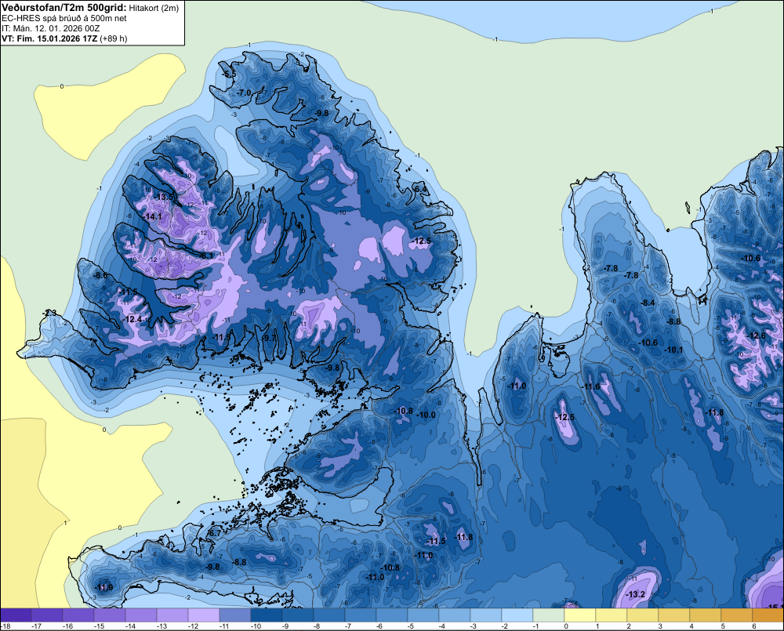Viewport: 784px width, 631px height.
Task: Click the -14.1 temperature value on the map
Action: (153, 216)
